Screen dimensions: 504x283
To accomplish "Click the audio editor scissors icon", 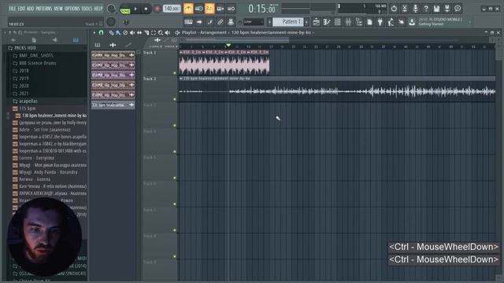I will pyautogui.click(x=405, y=9).
